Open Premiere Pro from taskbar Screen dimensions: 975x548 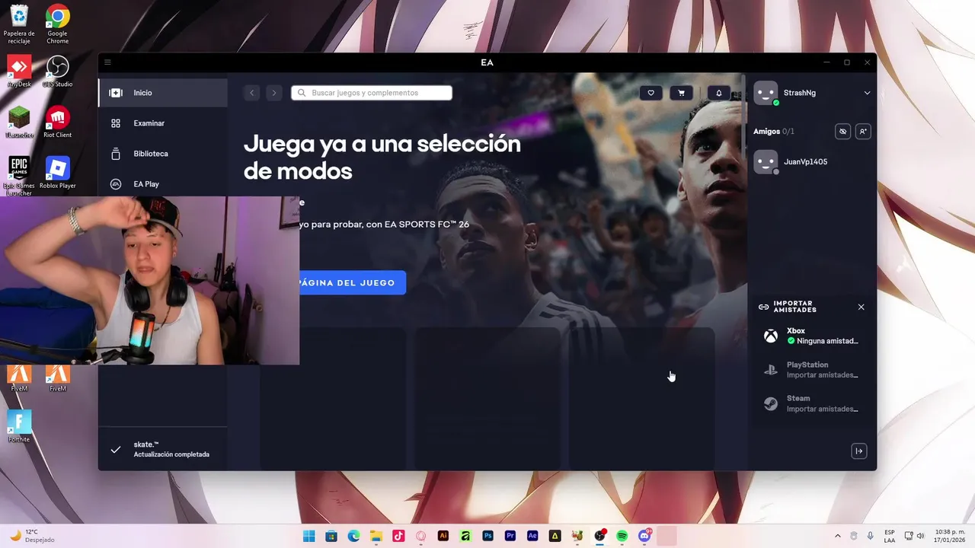tap(510, 536)
